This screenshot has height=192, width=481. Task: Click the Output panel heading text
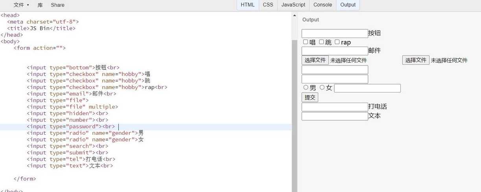tap(311, 20)
